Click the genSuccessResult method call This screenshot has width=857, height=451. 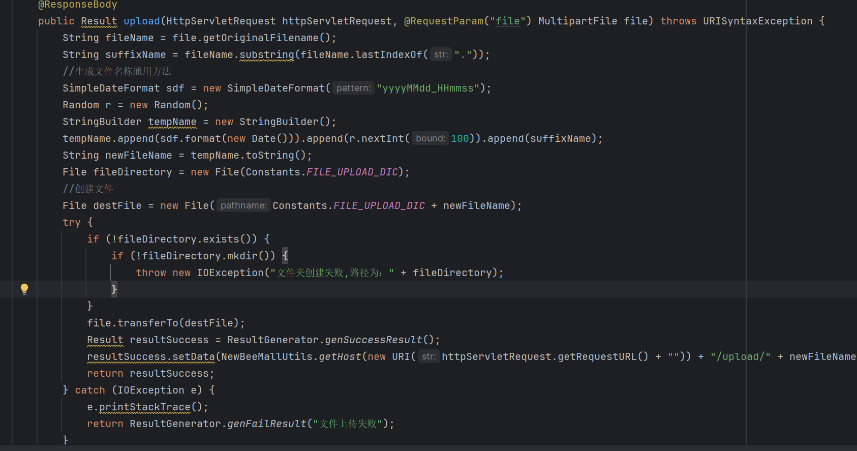click(374, 340)
